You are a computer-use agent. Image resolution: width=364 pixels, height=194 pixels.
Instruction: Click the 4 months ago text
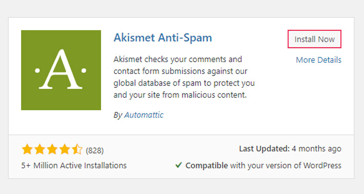316,149
